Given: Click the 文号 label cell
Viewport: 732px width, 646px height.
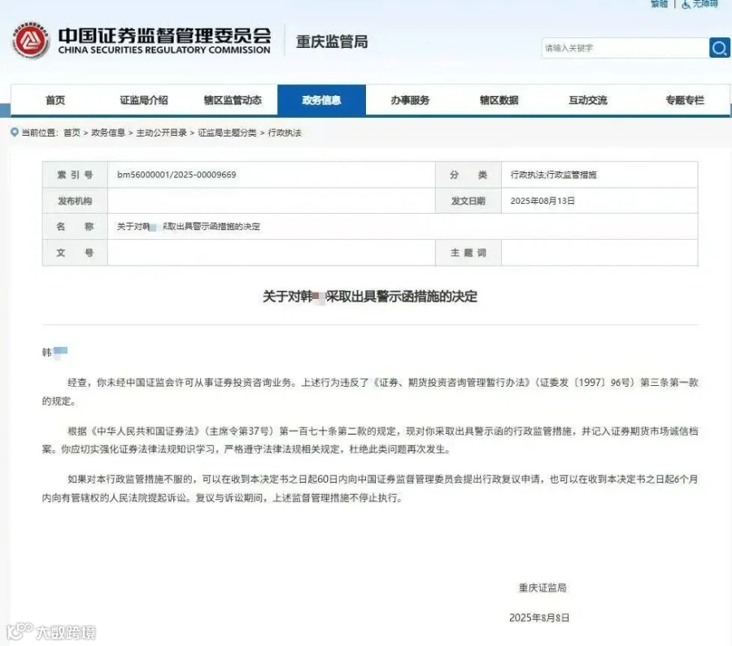Looking at the screenshot, I should pos(75,253).
